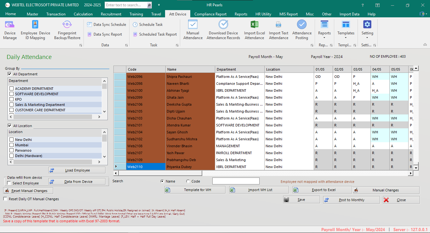Open Import Text Attendance

tap(278, 29)
